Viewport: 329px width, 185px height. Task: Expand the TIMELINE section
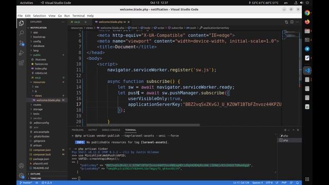pos(47,178)
